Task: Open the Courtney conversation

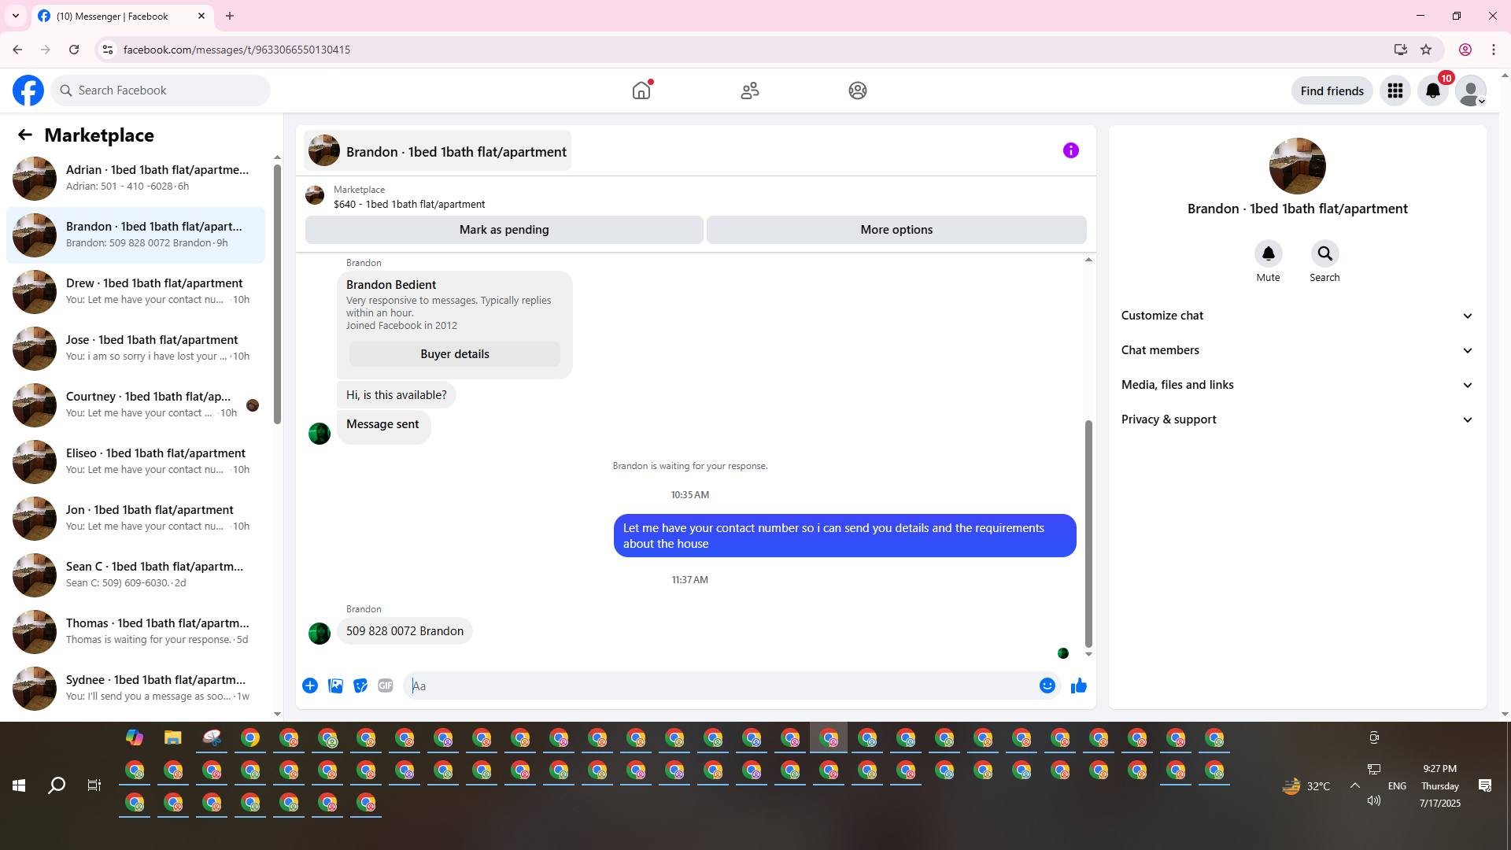Action: [x=136, y=405]
